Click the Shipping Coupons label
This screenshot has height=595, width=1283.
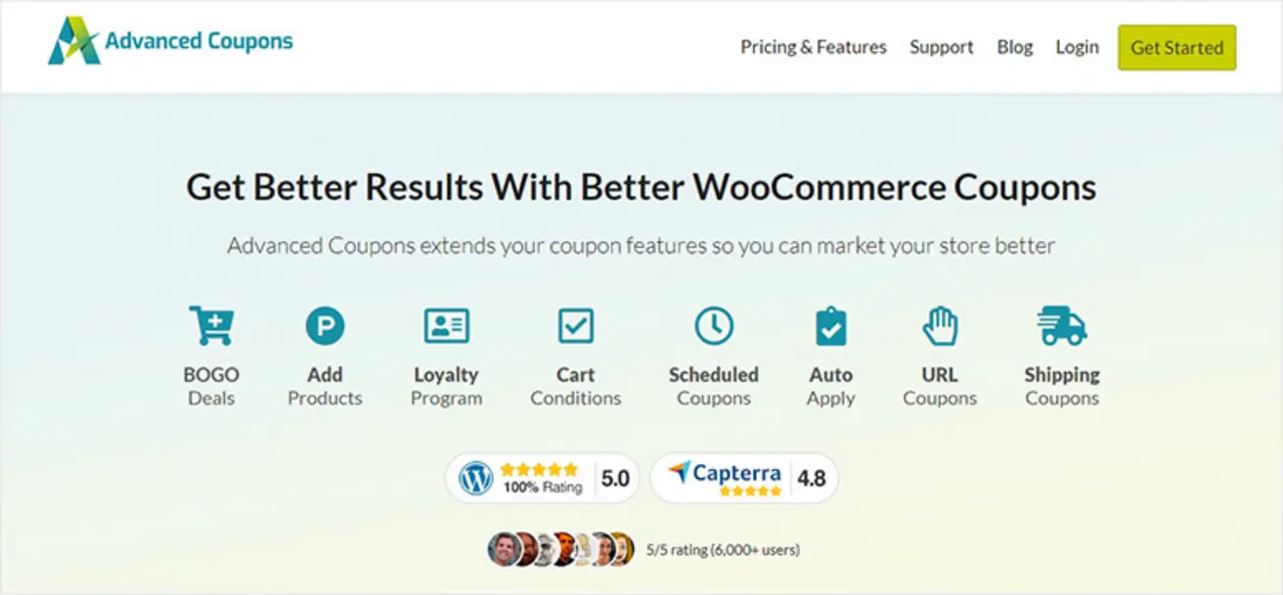point(1062,386)
